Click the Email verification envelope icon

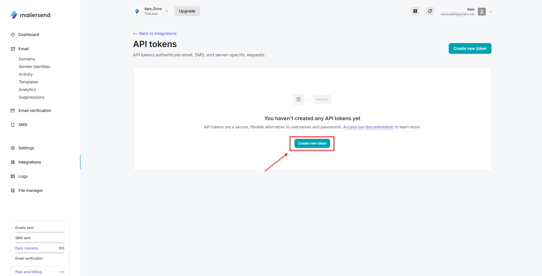(x=13, y=111)
